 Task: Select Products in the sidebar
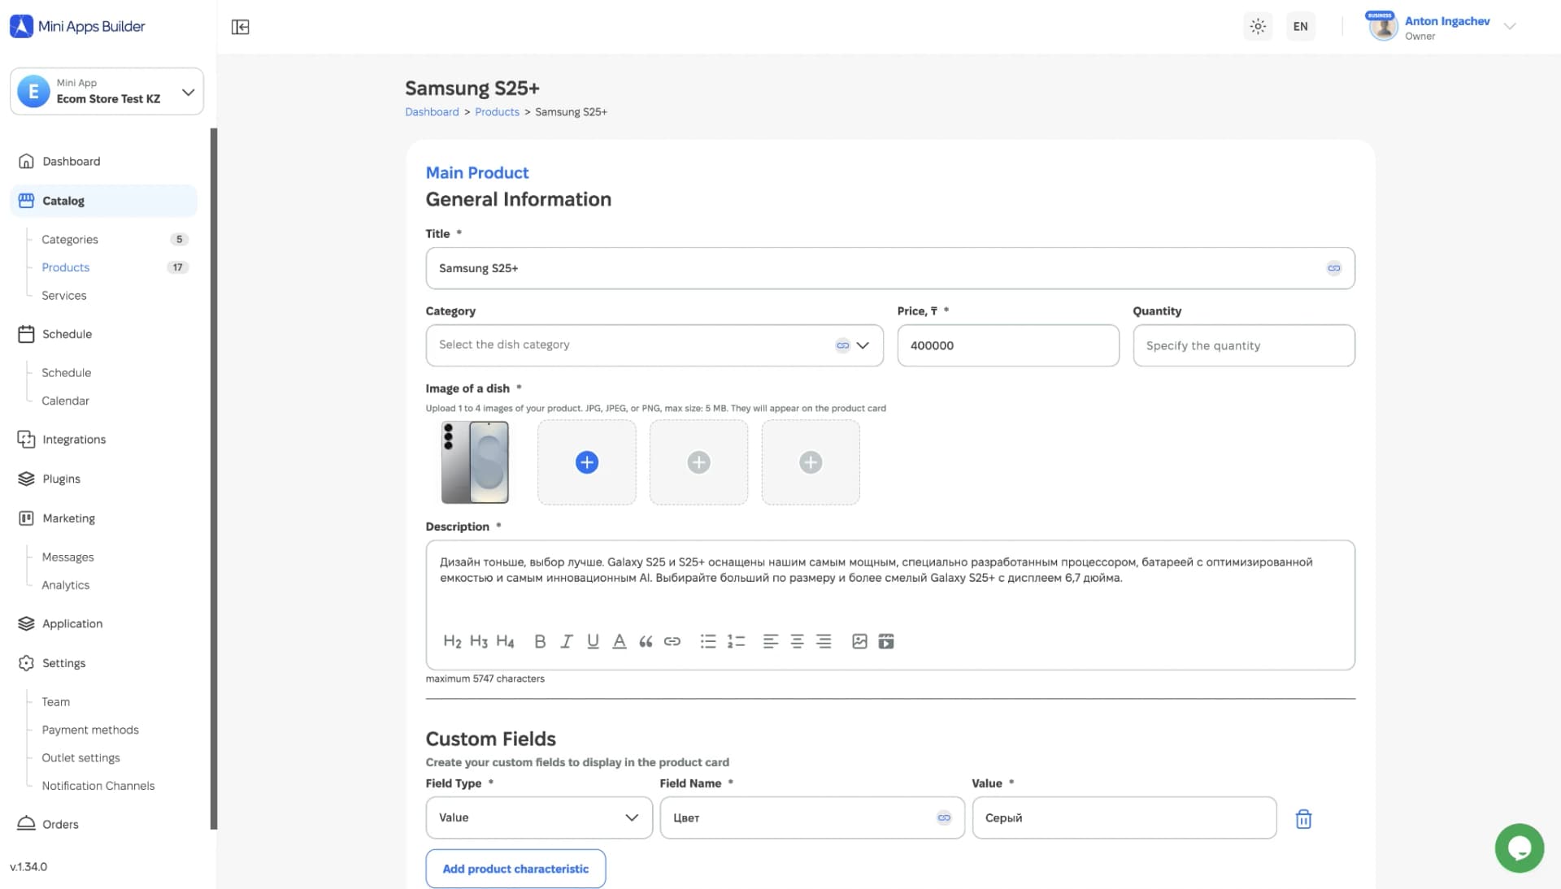(x=66, y=267)
